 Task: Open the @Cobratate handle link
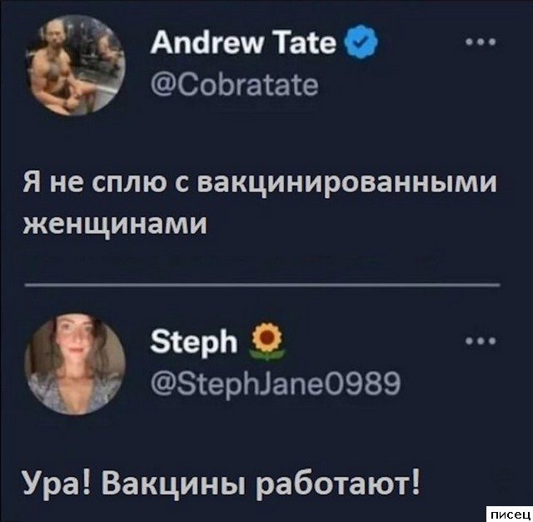point(235,86)
